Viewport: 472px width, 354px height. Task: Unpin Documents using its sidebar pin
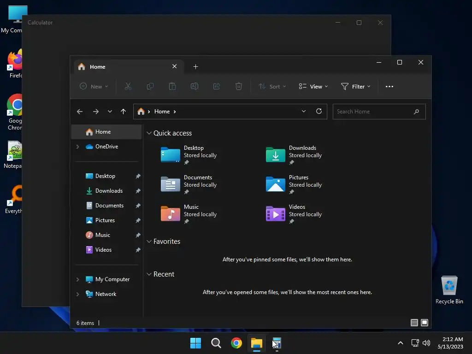[x=138, y=206]
